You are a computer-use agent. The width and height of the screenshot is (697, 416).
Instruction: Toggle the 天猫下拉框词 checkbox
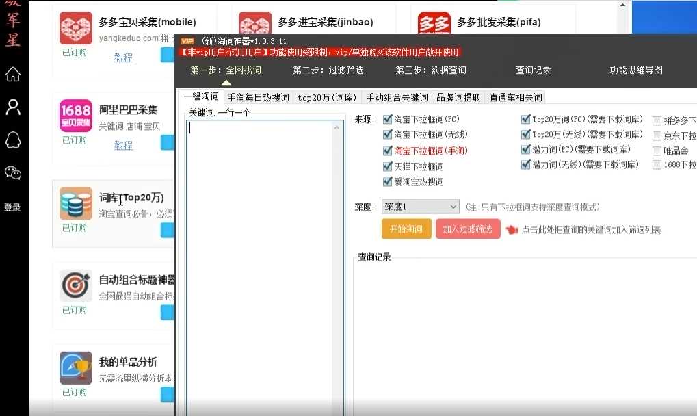[387, 167]
